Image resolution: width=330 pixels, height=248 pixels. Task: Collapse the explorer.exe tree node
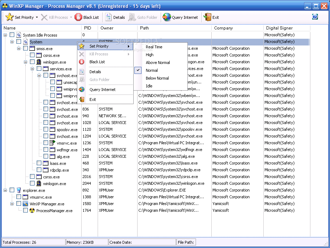[x=5, y=190]
